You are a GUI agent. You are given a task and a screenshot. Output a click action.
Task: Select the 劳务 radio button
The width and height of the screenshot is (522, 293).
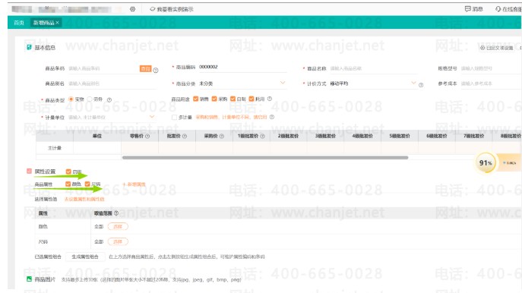90,99
